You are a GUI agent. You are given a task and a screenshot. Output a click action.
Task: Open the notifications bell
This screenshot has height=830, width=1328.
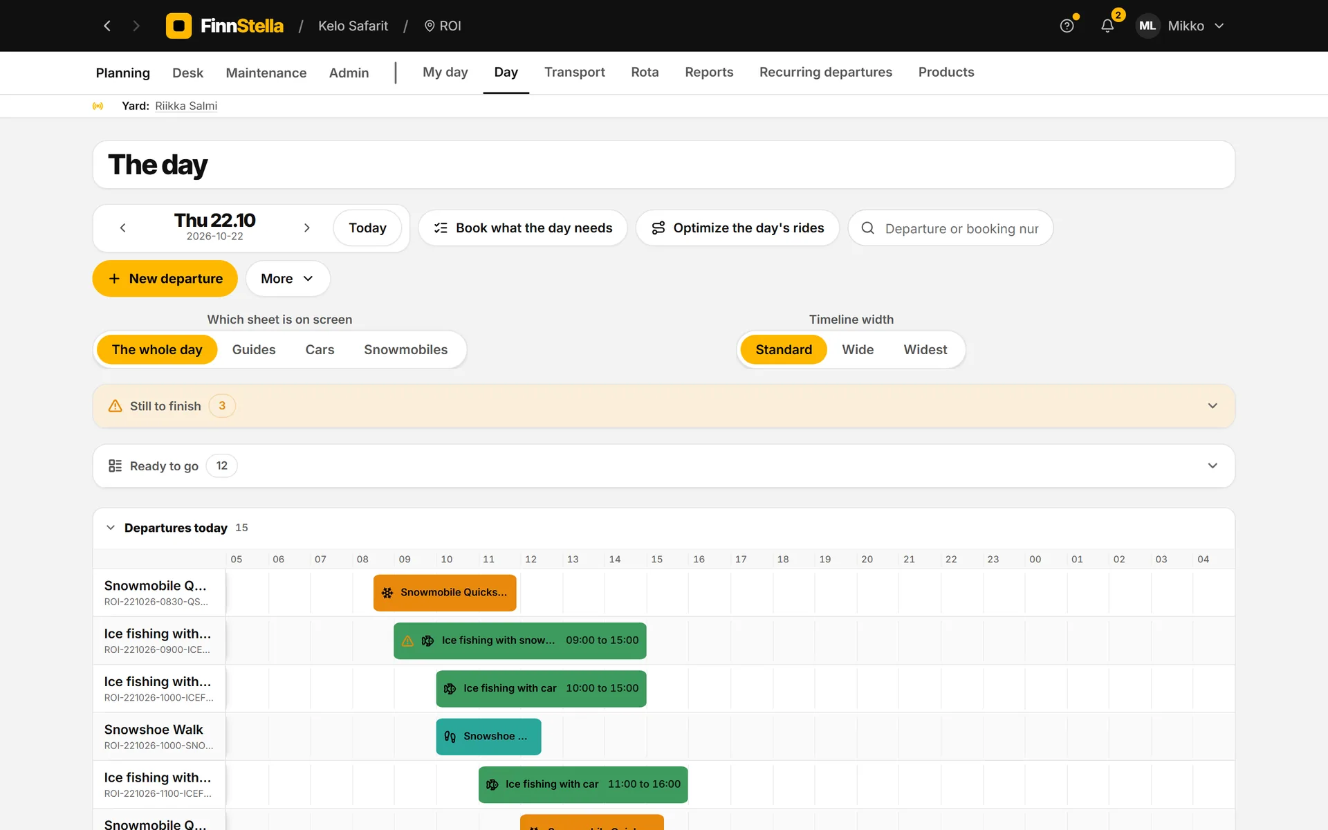click(1107, 26)
